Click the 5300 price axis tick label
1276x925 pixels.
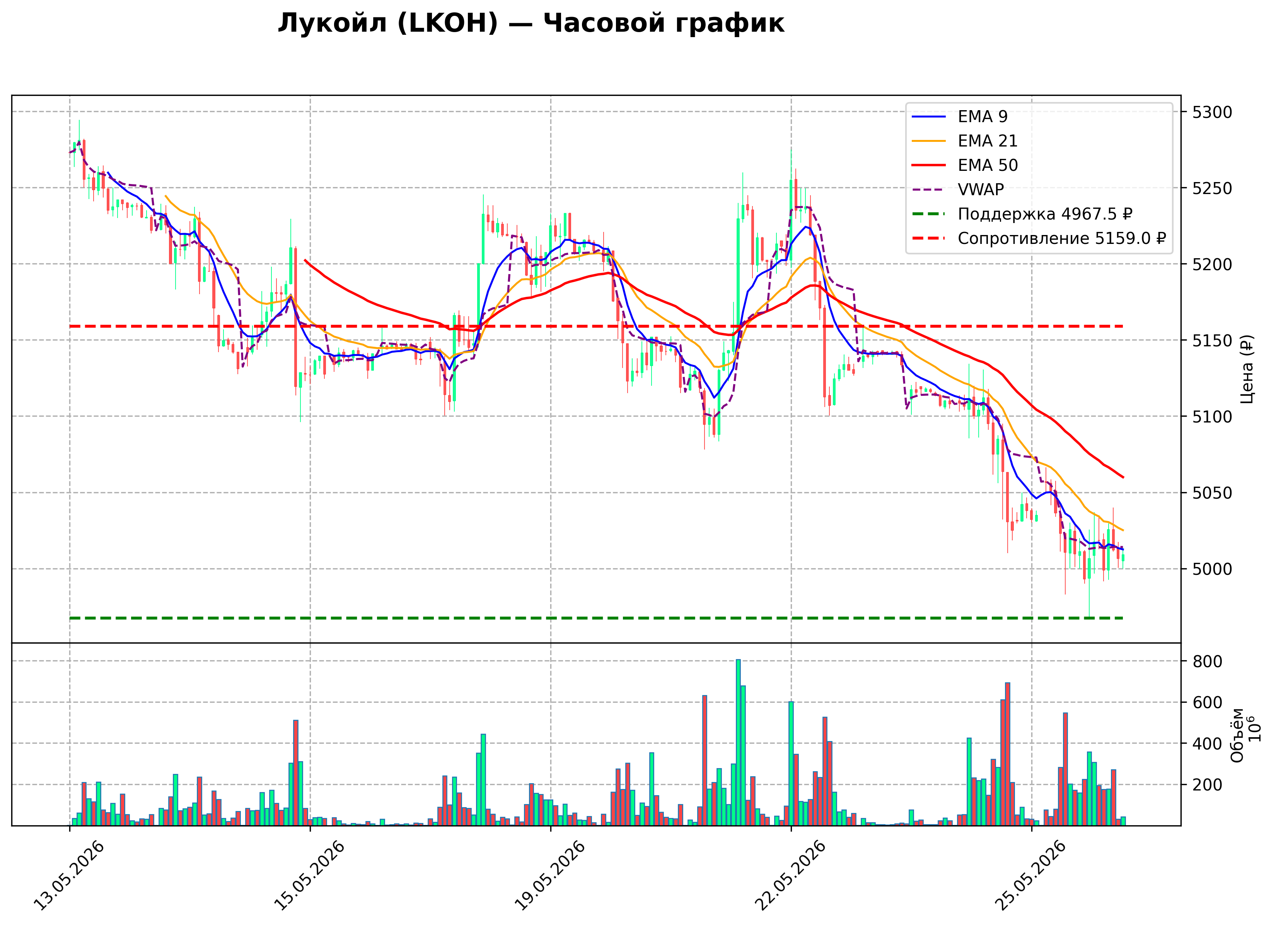coord(1213,112)
